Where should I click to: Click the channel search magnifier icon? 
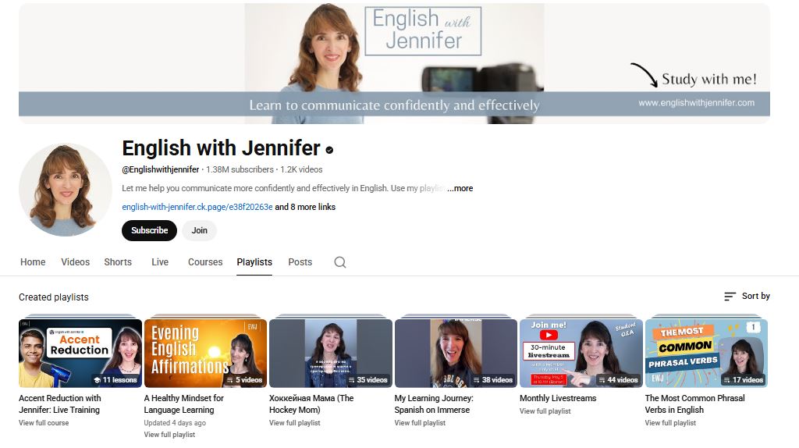[x=339, y=262]
